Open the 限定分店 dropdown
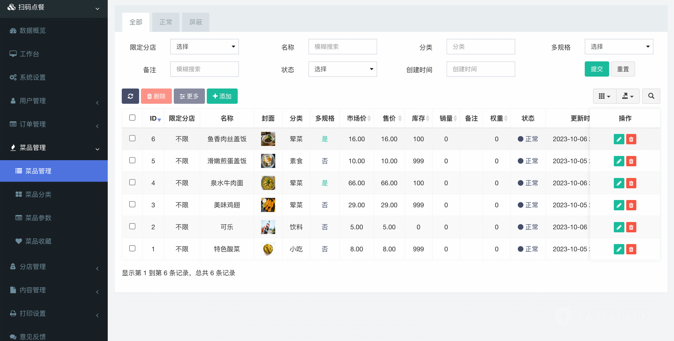Screen dimensions: 674x341 (204, 47)
